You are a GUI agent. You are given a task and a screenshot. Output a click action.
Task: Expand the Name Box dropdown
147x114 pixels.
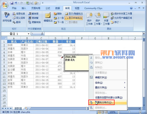[x=29, y=34]
